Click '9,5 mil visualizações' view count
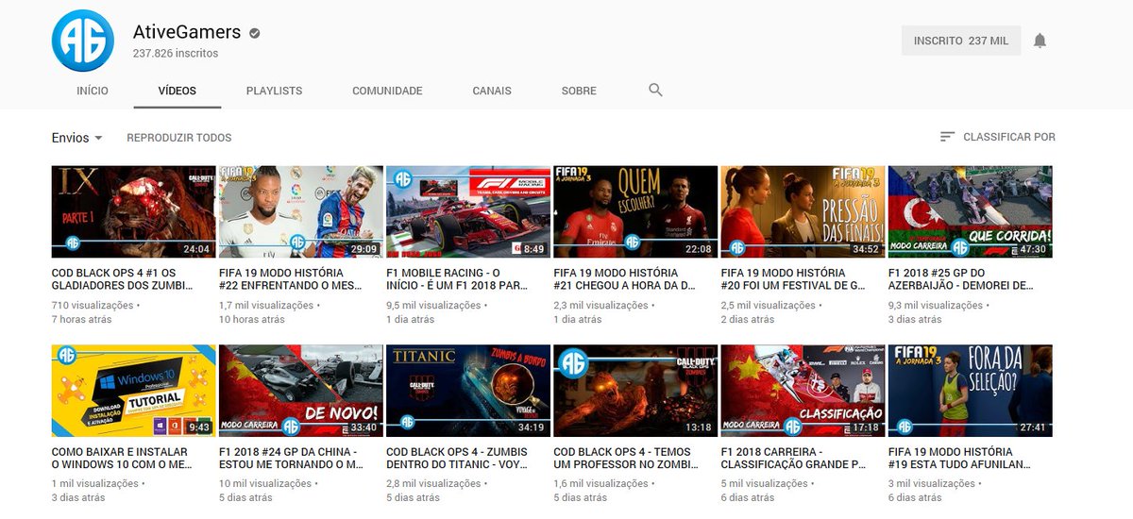1133x519 pixels. [433, 306]
